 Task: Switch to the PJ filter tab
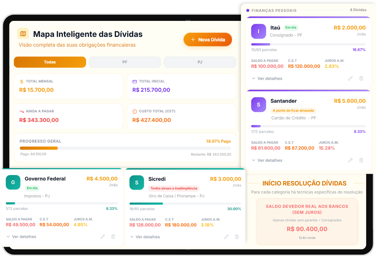pyautogui.click(x=200, y=62)
